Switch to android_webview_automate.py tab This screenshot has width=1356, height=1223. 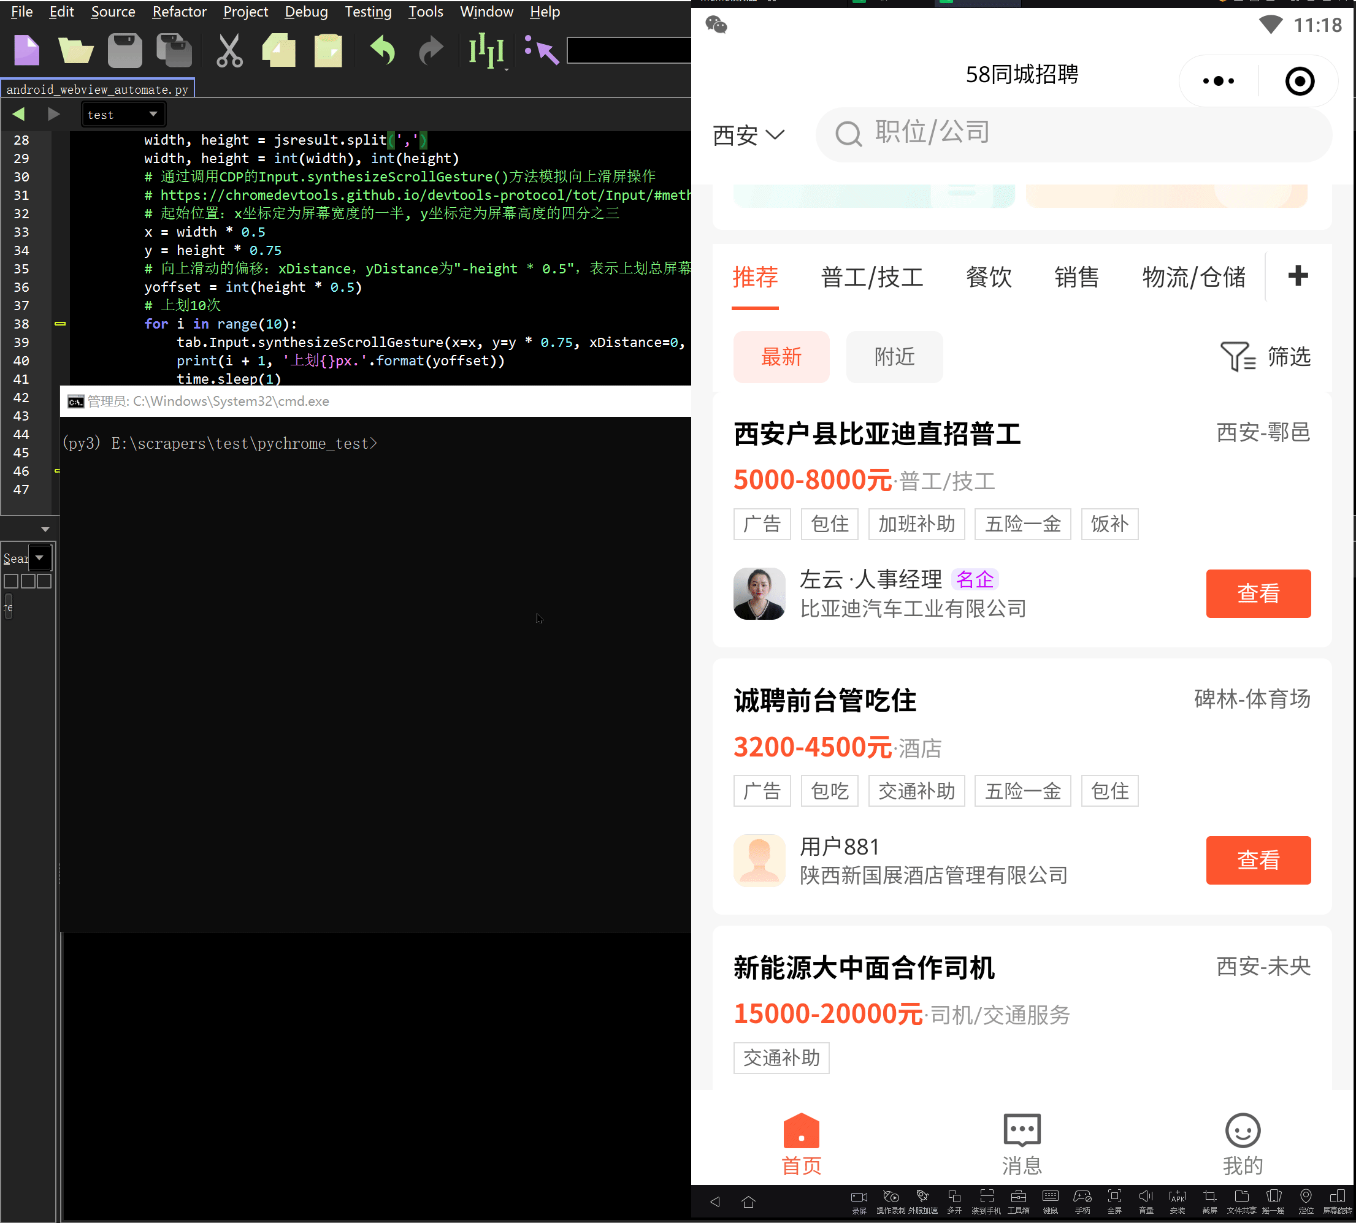click(x=98, y=89)
